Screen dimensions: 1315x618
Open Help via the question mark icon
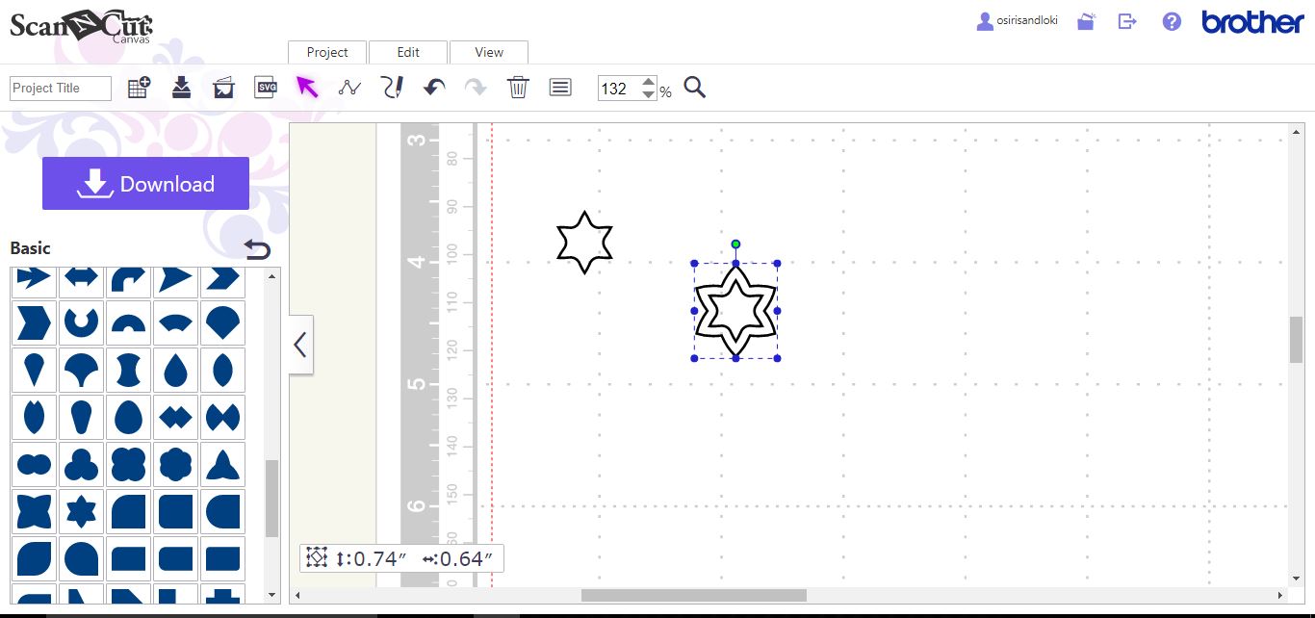[x=1171, y=21]
